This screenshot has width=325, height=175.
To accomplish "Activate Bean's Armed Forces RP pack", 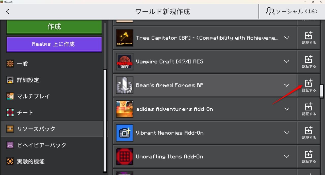I will [309, 85].
